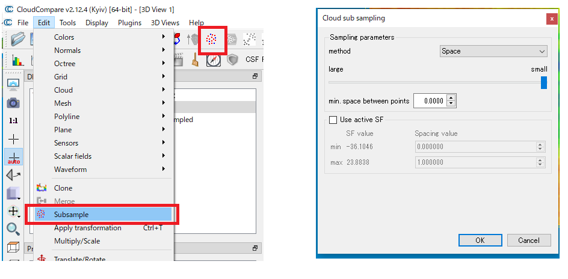Expand the Sensors submenu
The image size is (568, 279).
pyautogui.click(x=103, y=143)
